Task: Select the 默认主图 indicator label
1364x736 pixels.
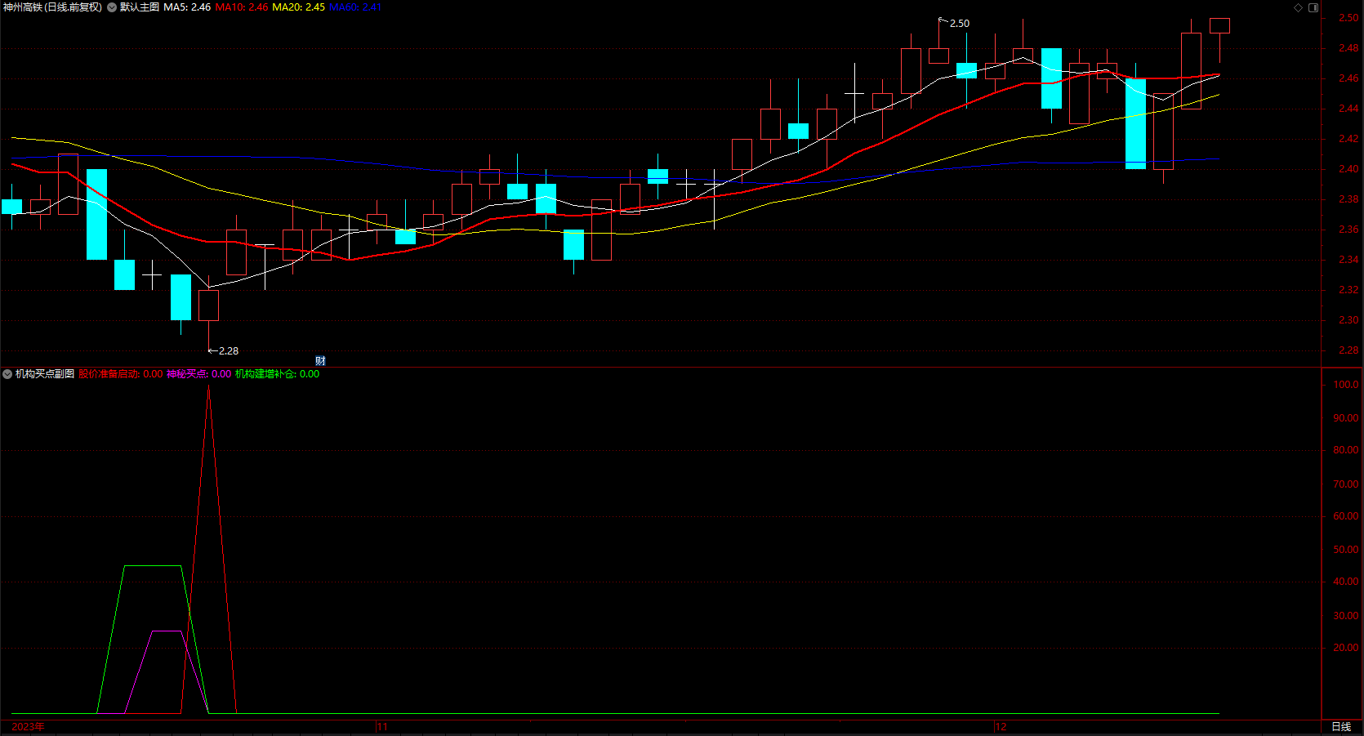Action: (139, 7)
